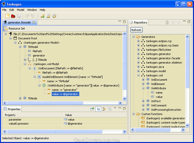Collapse the Document Root node
Viewport: 194px width, 143px height.
10,38
